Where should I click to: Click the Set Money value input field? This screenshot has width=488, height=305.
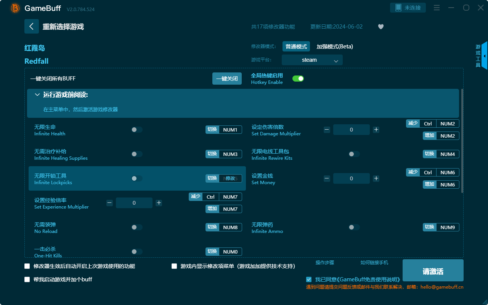click(x=351, y=178)
